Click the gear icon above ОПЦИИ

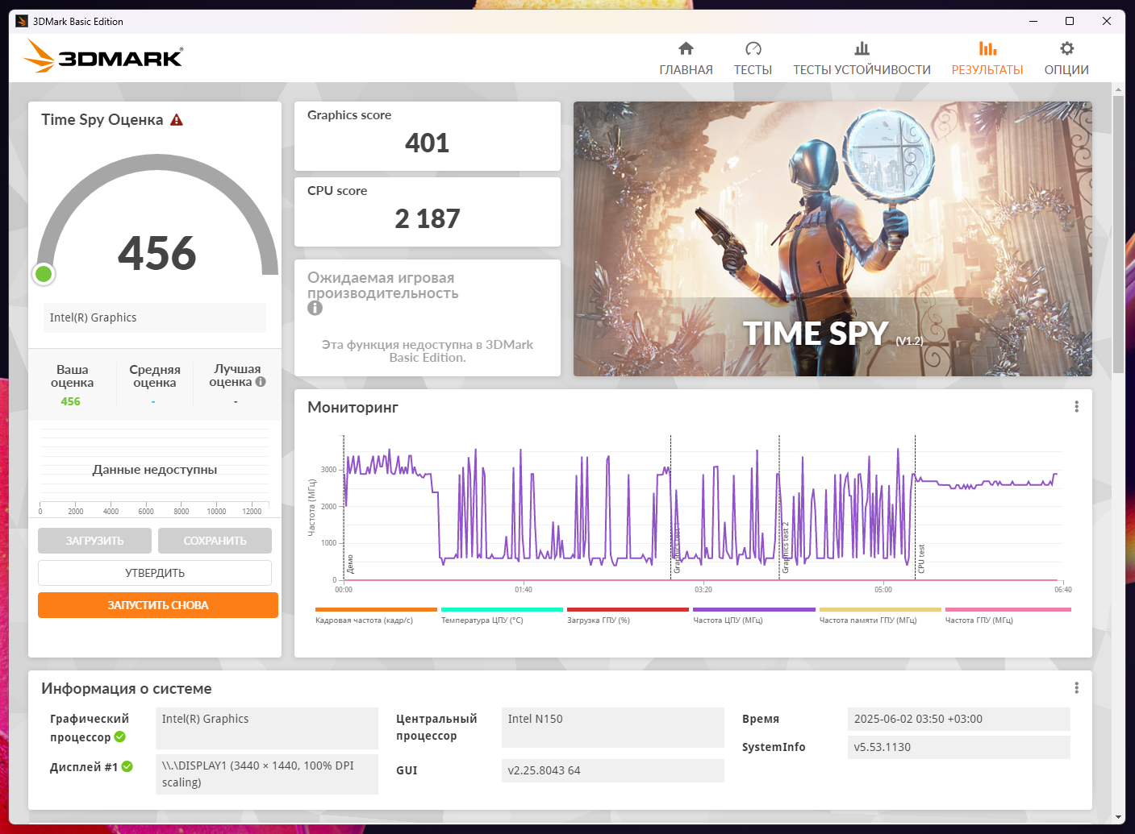[1066, 48]
